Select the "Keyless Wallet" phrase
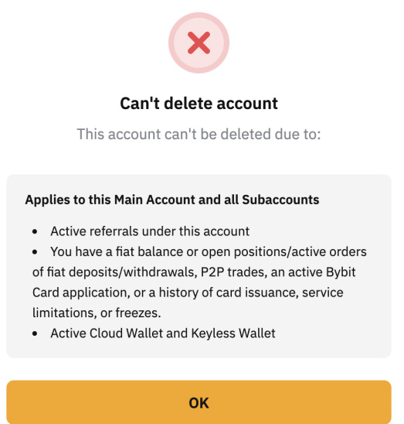This screenshot has height=424, width=404. [233, 333]
